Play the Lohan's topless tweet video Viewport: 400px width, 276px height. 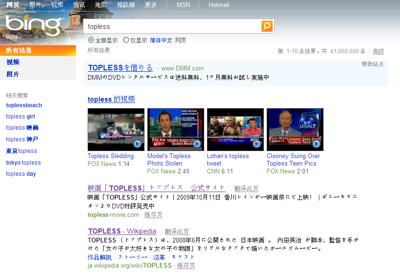pos(256,144)
